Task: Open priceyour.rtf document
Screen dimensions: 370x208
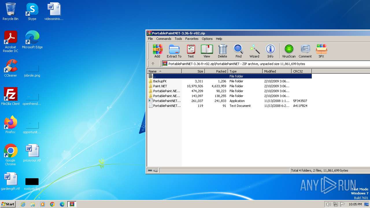Action: pyautogui.click(x=32, y=153)
